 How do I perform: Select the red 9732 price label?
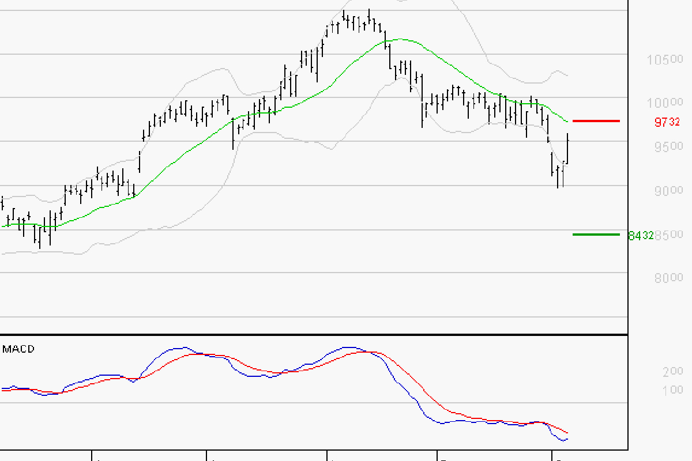pos(668,122)
